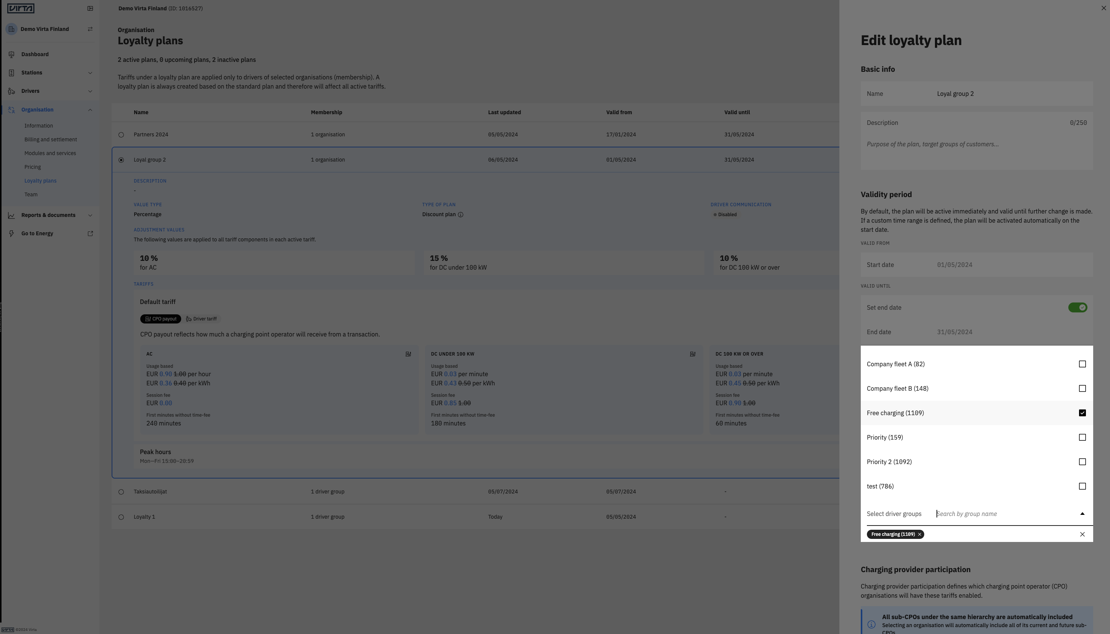Click the DC under 100 kW card icon
The image size is (1110, 634).
tap(693, 354)
